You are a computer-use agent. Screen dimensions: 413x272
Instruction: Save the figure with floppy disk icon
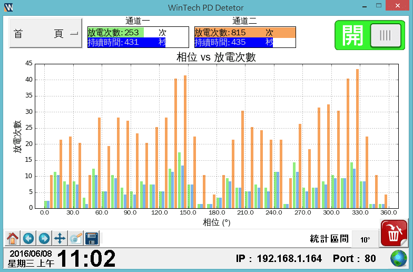point(92,238)
